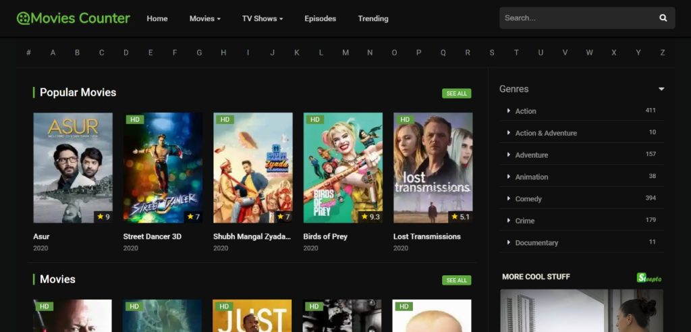Filter titles by letter M

345,53
